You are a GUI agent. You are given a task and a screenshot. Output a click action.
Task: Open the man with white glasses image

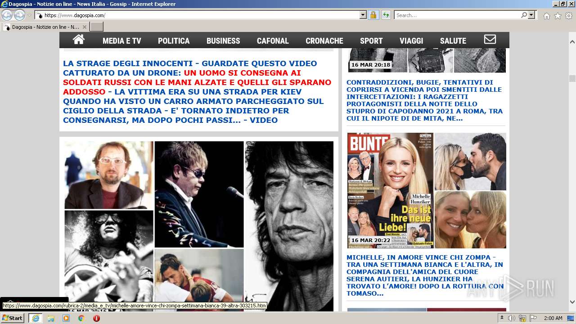click(x=109, y=175)
